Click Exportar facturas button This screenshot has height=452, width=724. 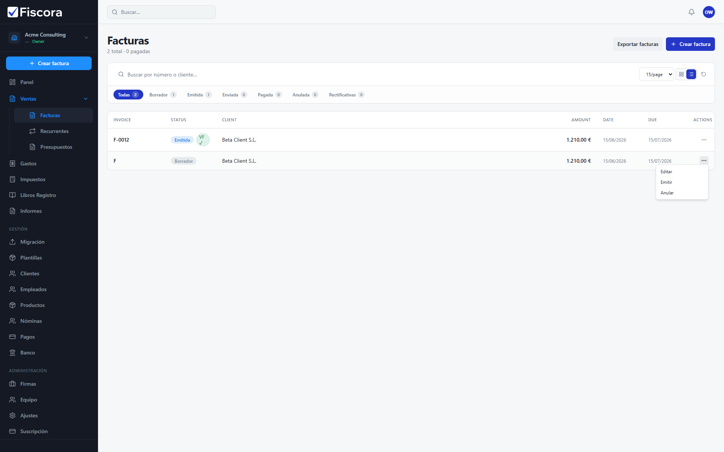[x=638, y=44]
